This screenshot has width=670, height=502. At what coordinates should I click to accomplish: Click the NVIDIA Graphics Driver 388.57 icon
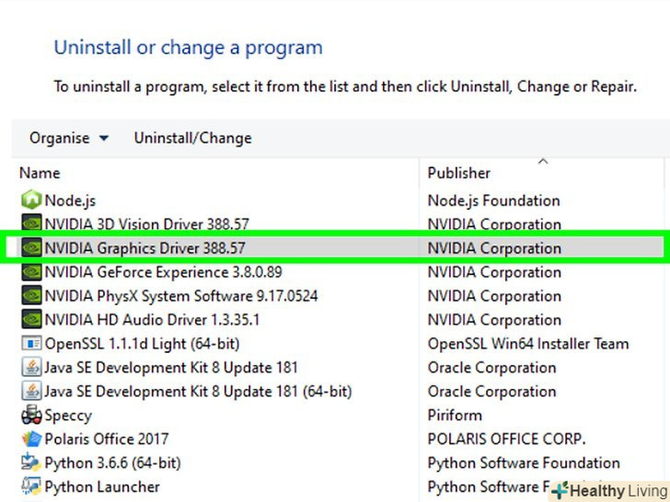pyautogui.click(x=31, y=247)
